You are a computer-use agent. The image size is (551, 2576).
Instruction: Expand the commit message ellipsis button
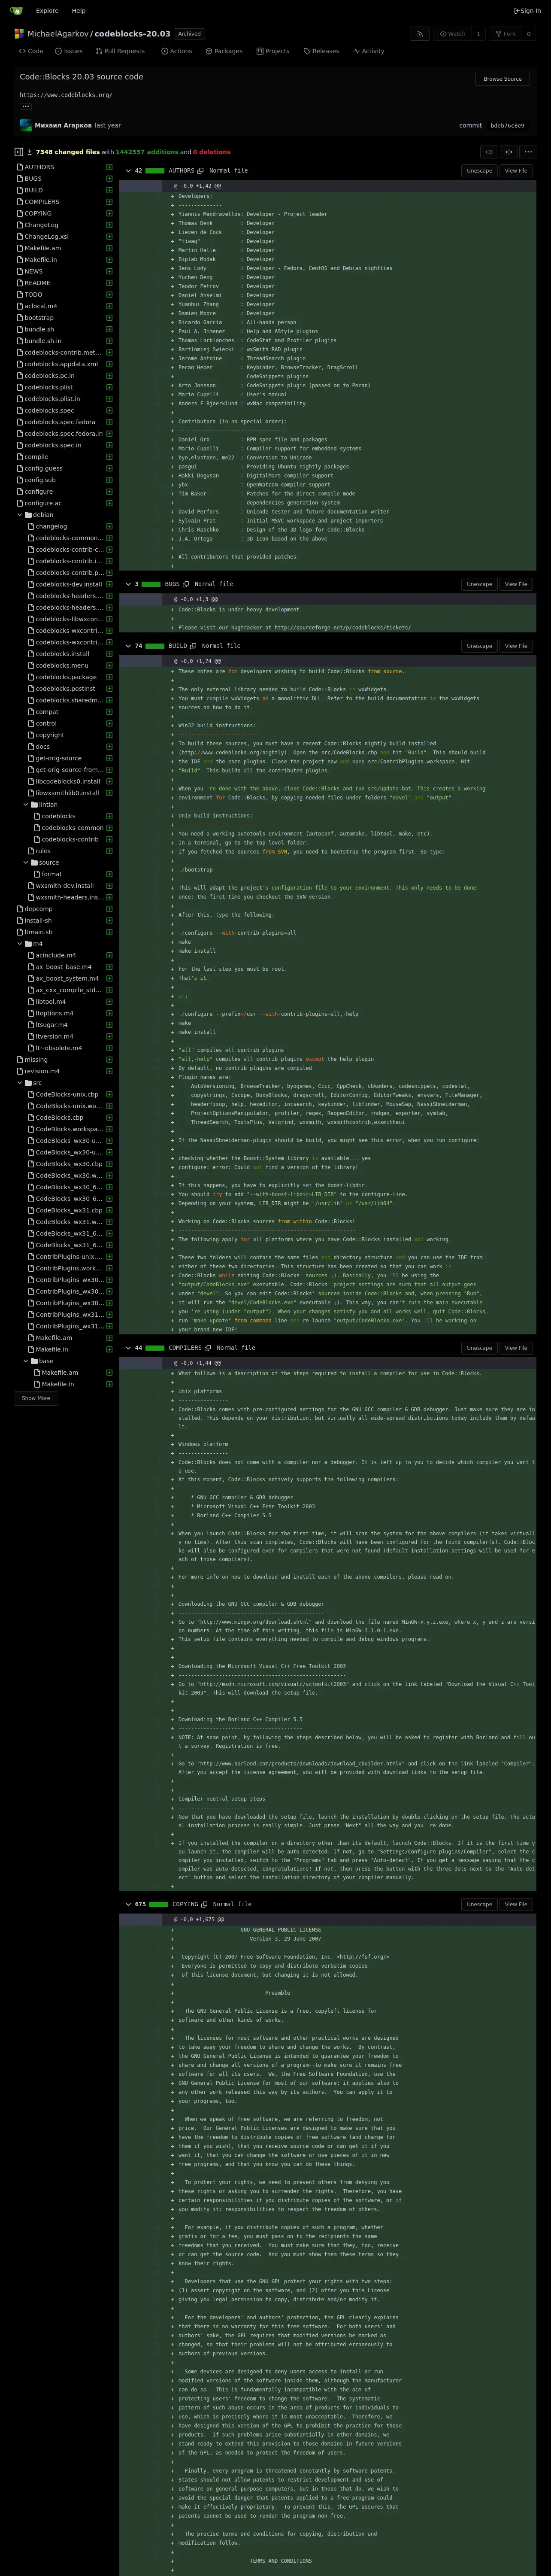coord(26,106)
